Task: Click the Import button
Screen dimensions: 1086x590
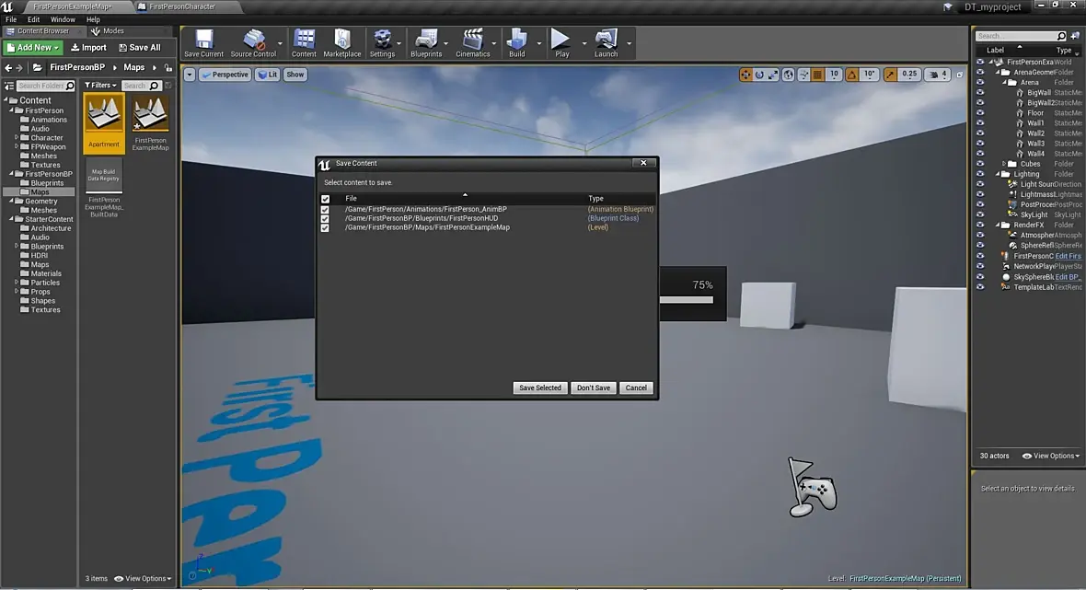Action: click(x=88, y=48)
